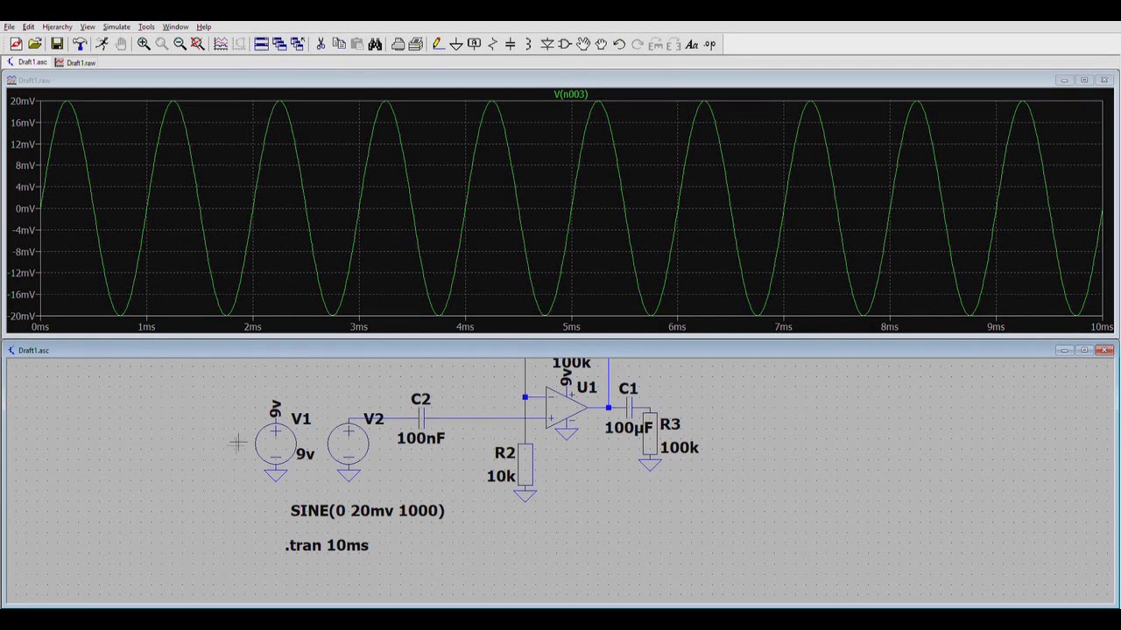
Task: Click the Zoom In magnifier icon
Action: point(144,44)
